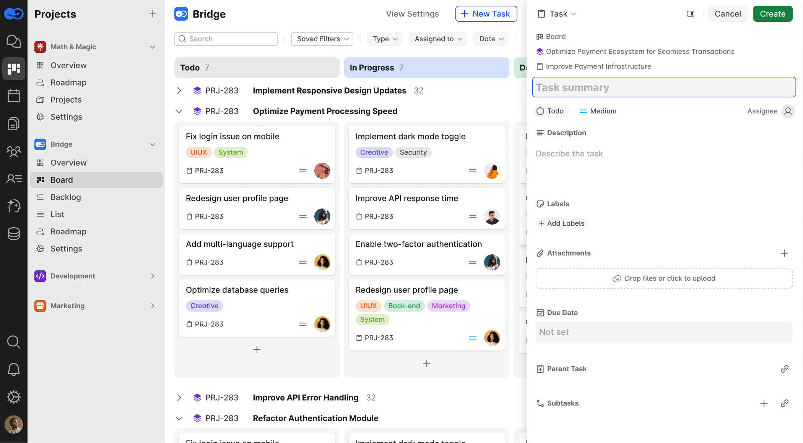Click the notifications bell icon
803x443 pixels.
pos(14,369)
